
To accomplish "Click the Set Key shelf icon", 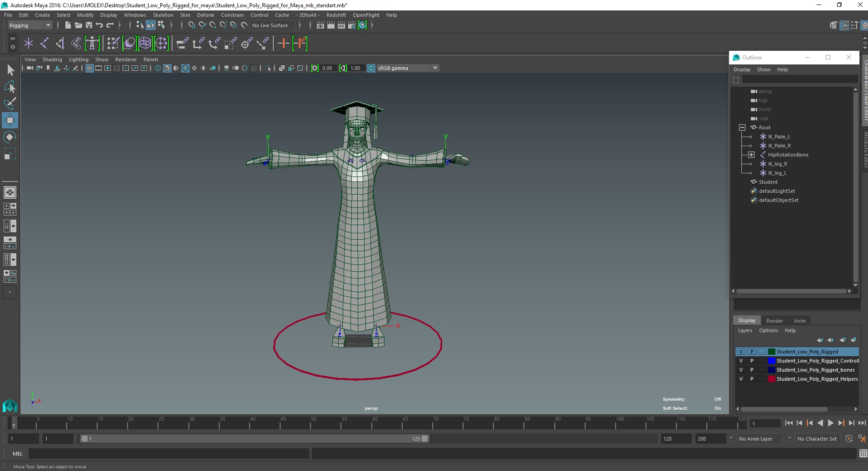I will click(283, 44).
